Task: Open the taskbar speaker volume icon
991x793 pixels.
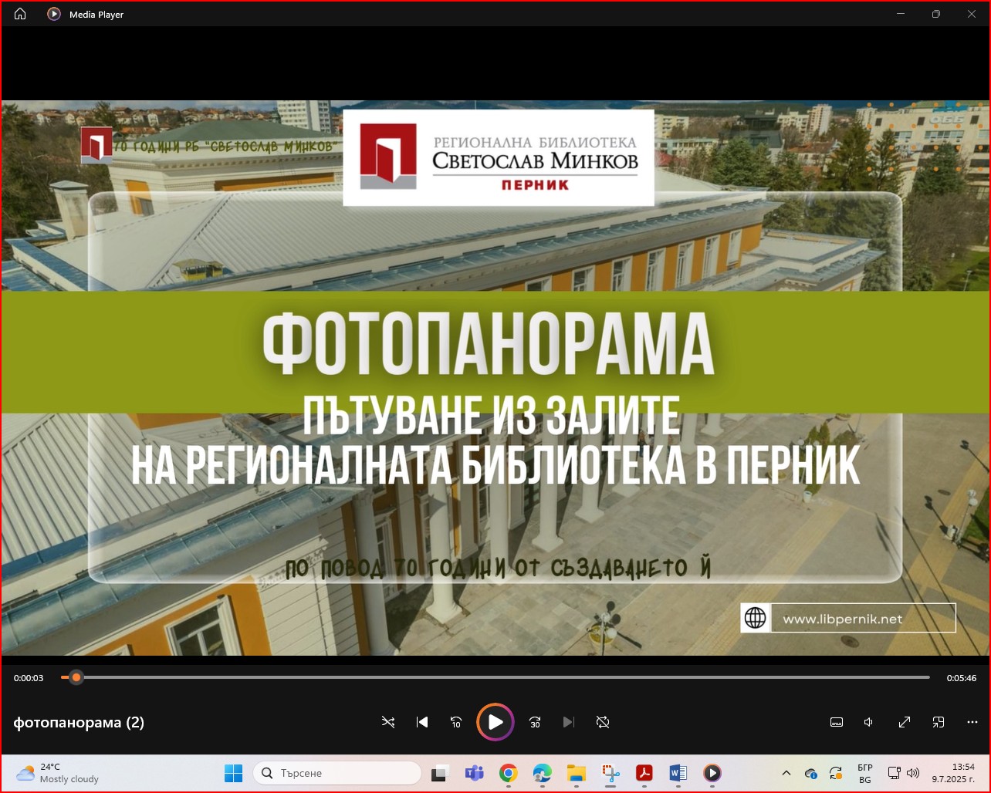Action: point(913,773)
